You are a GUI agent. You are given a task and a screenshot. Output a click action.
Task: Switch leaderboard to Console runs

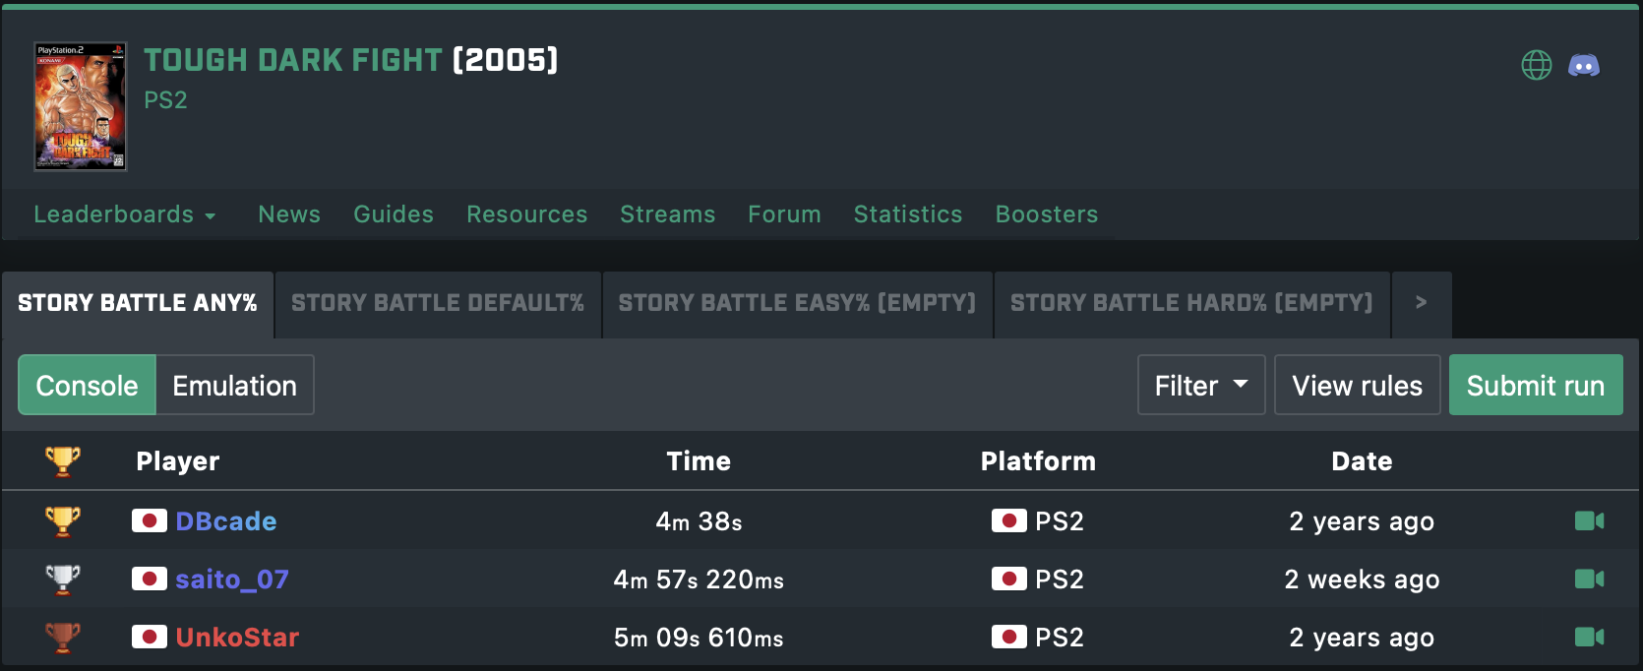pyautogui.click(x=87, y=385)
